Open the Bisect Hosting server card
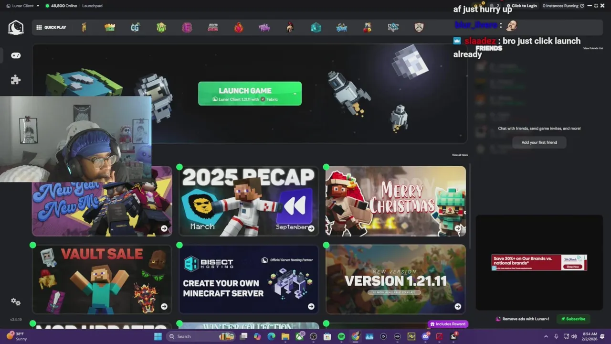Screen dimensions: 611x344 249,279
